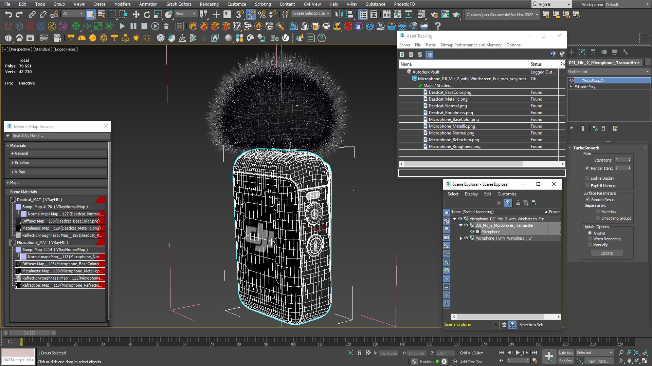Click the Refresh icon in Asset Tracking
652x366 pixels.
(402, 55)
